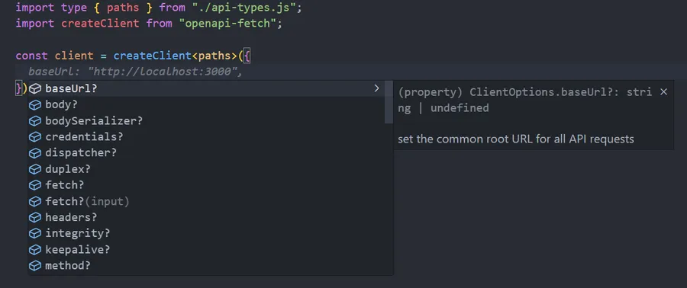Close the ClientOptions.baseUrl documentation panel
687x288 pixels.
click(x=663, y=91)
